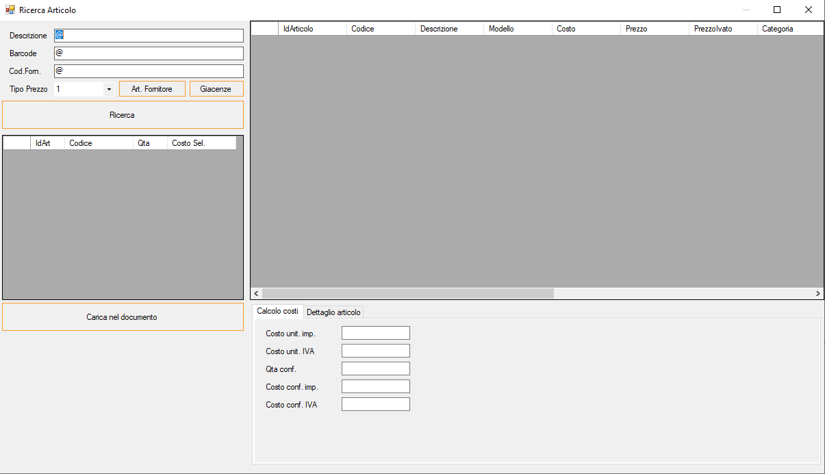This screenshot has height=474, width=825.
Task: Click the Categoria column header
Action: [x=789, y=29]
